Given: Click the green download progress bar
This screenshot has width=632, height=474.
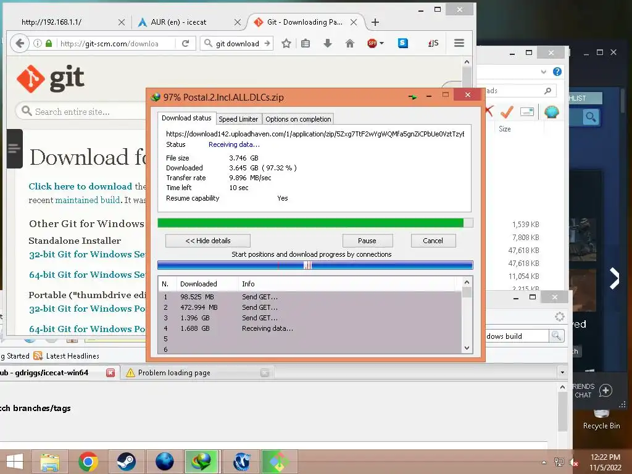Looking at the screenshot, I should tap(315, 223).
